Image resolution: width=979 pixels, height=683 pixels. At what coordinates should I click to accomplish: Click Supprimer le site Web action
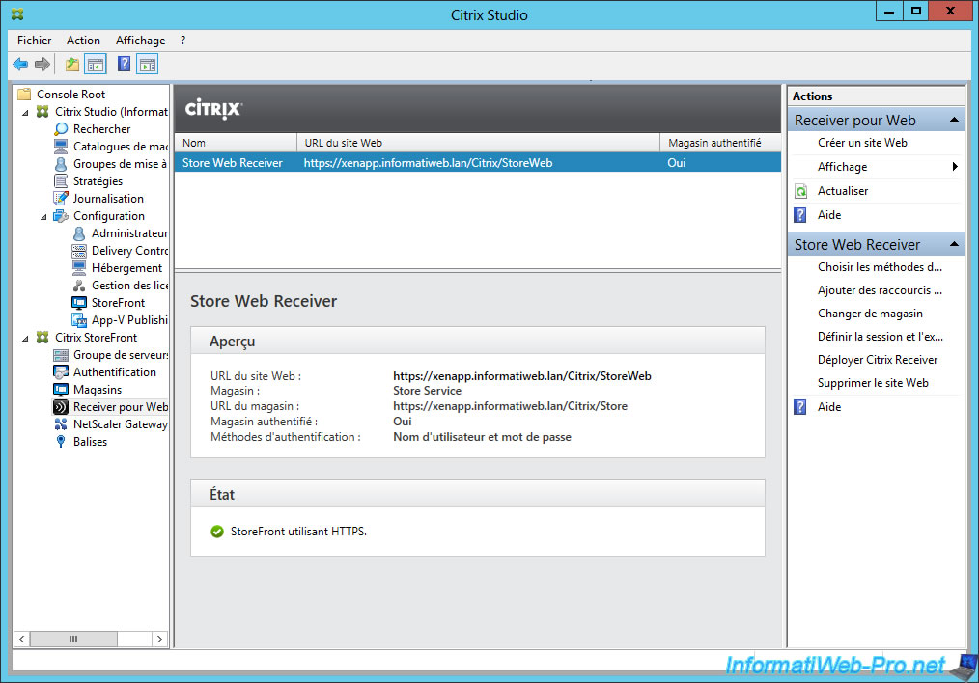pos(872,383)
